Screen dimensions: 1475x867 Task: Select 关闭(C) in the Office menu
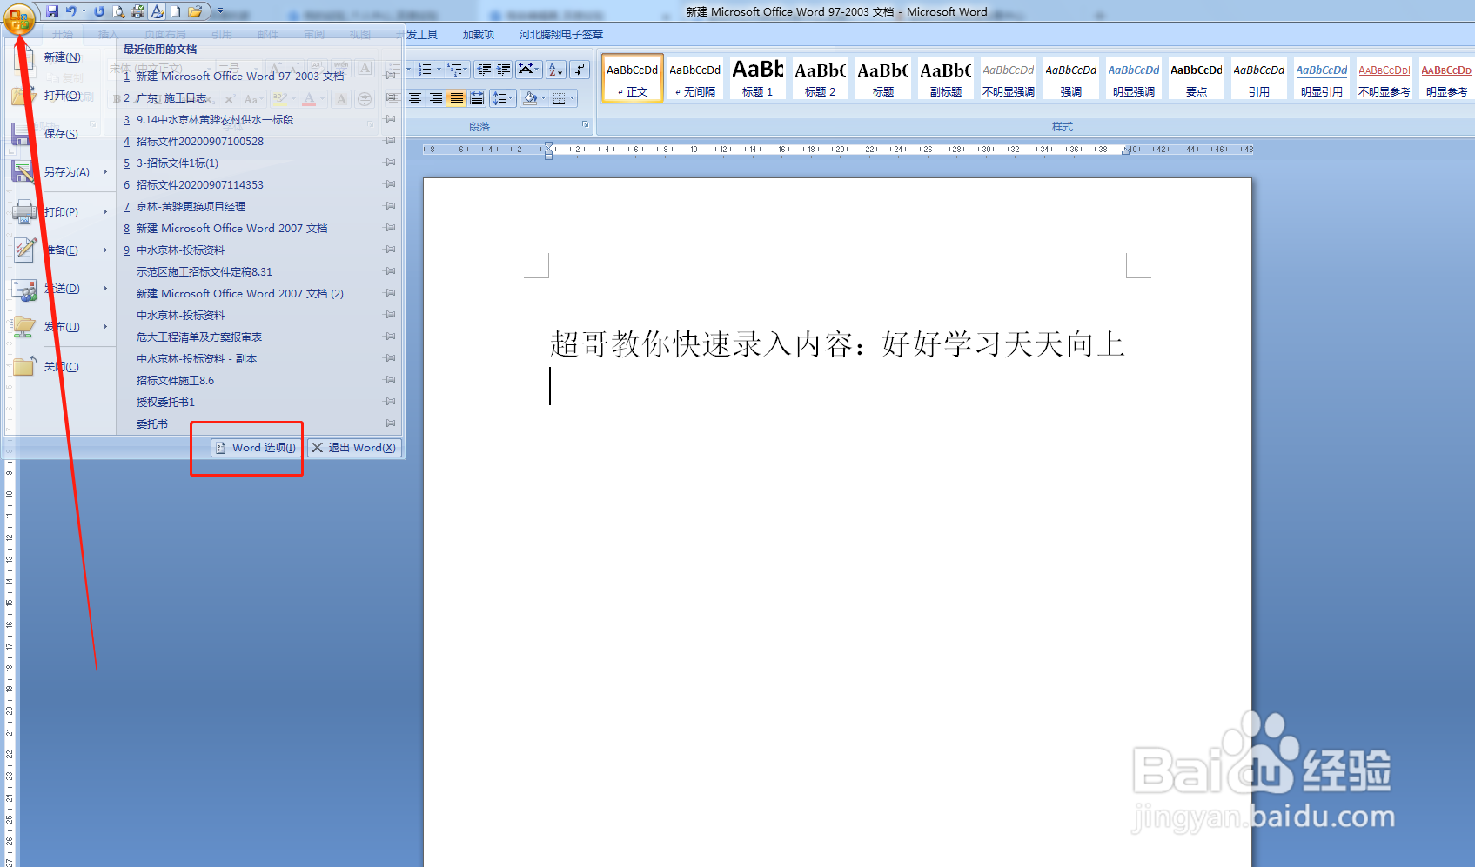pos(61,367)
